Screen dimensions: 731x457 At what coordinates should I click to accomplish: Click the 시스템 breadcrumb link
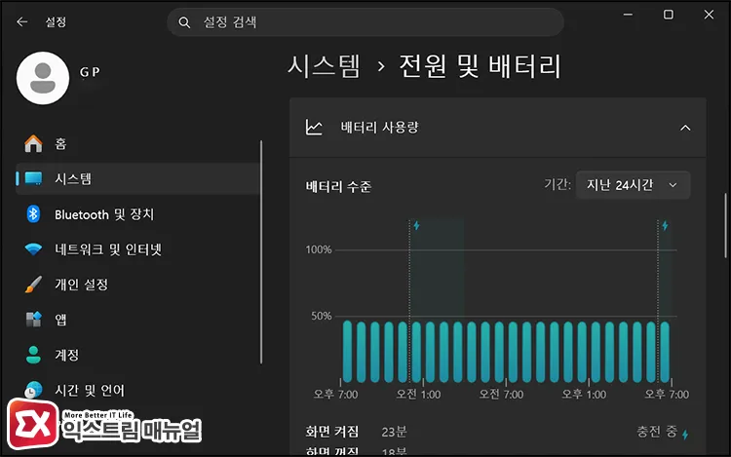tap(324, 65)
